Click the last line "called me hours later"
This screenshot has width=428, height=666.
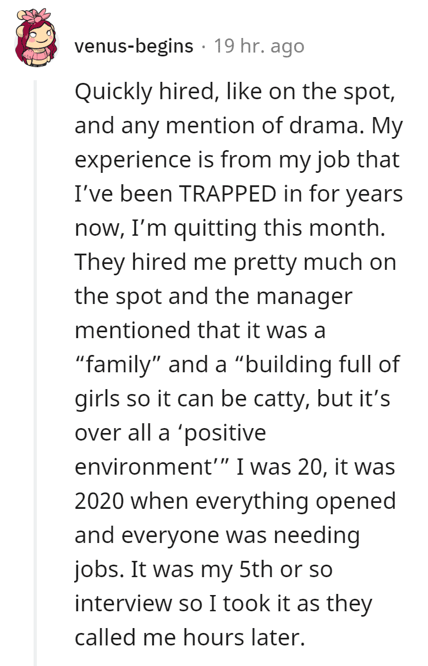click(187, 637)
